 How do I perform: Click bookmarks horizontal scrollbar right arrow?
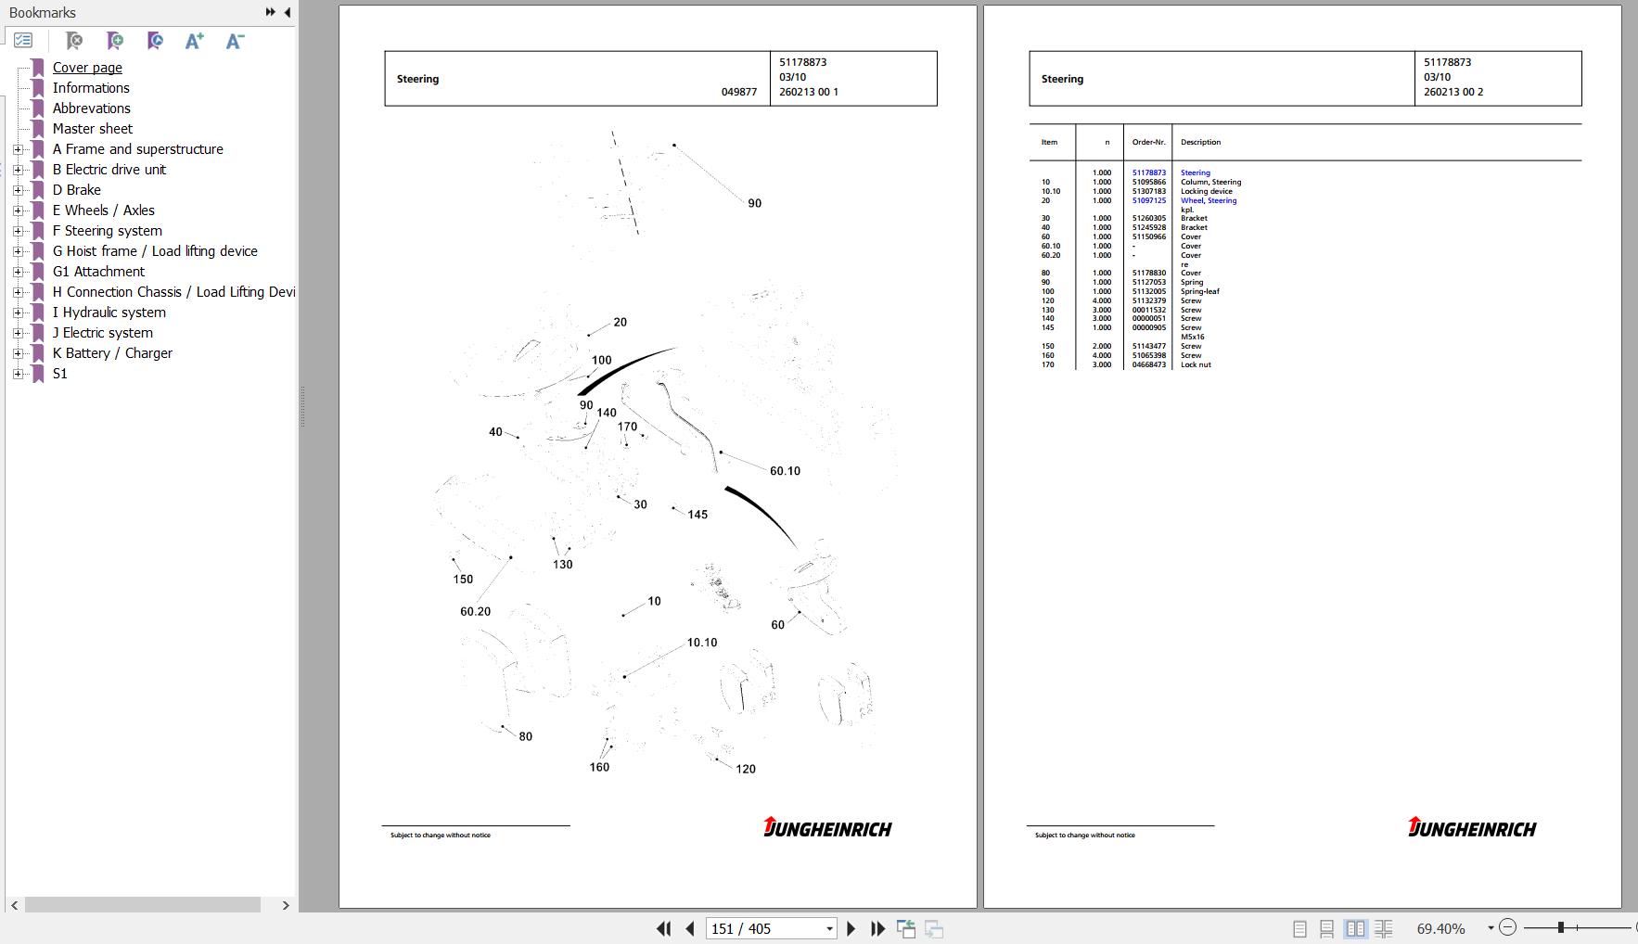point(286,905)
